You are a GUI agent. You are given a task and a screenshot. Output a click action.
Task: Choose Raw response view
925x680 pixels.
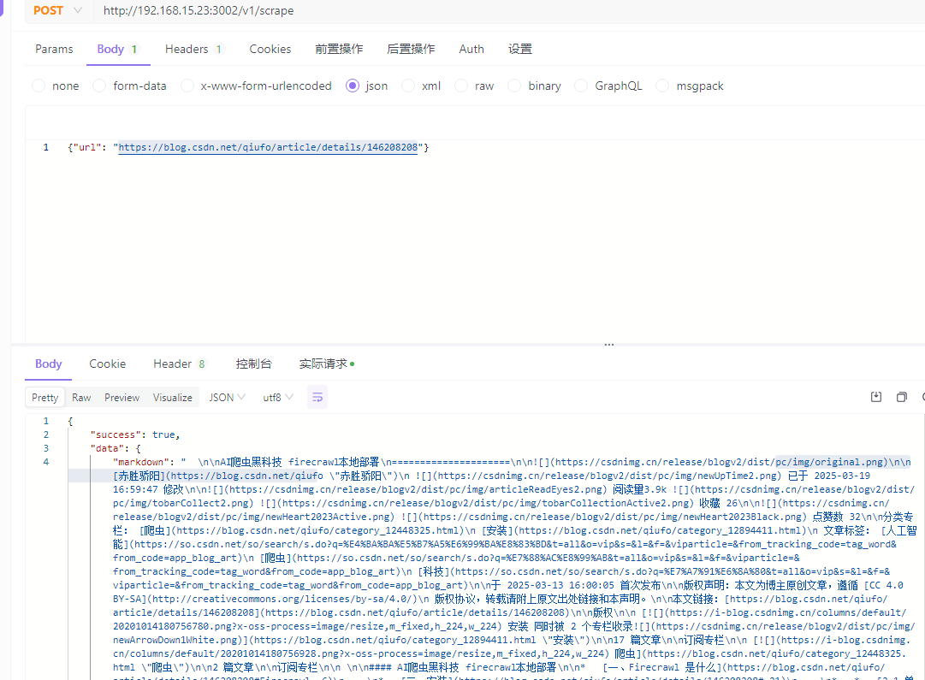(81, 398)
